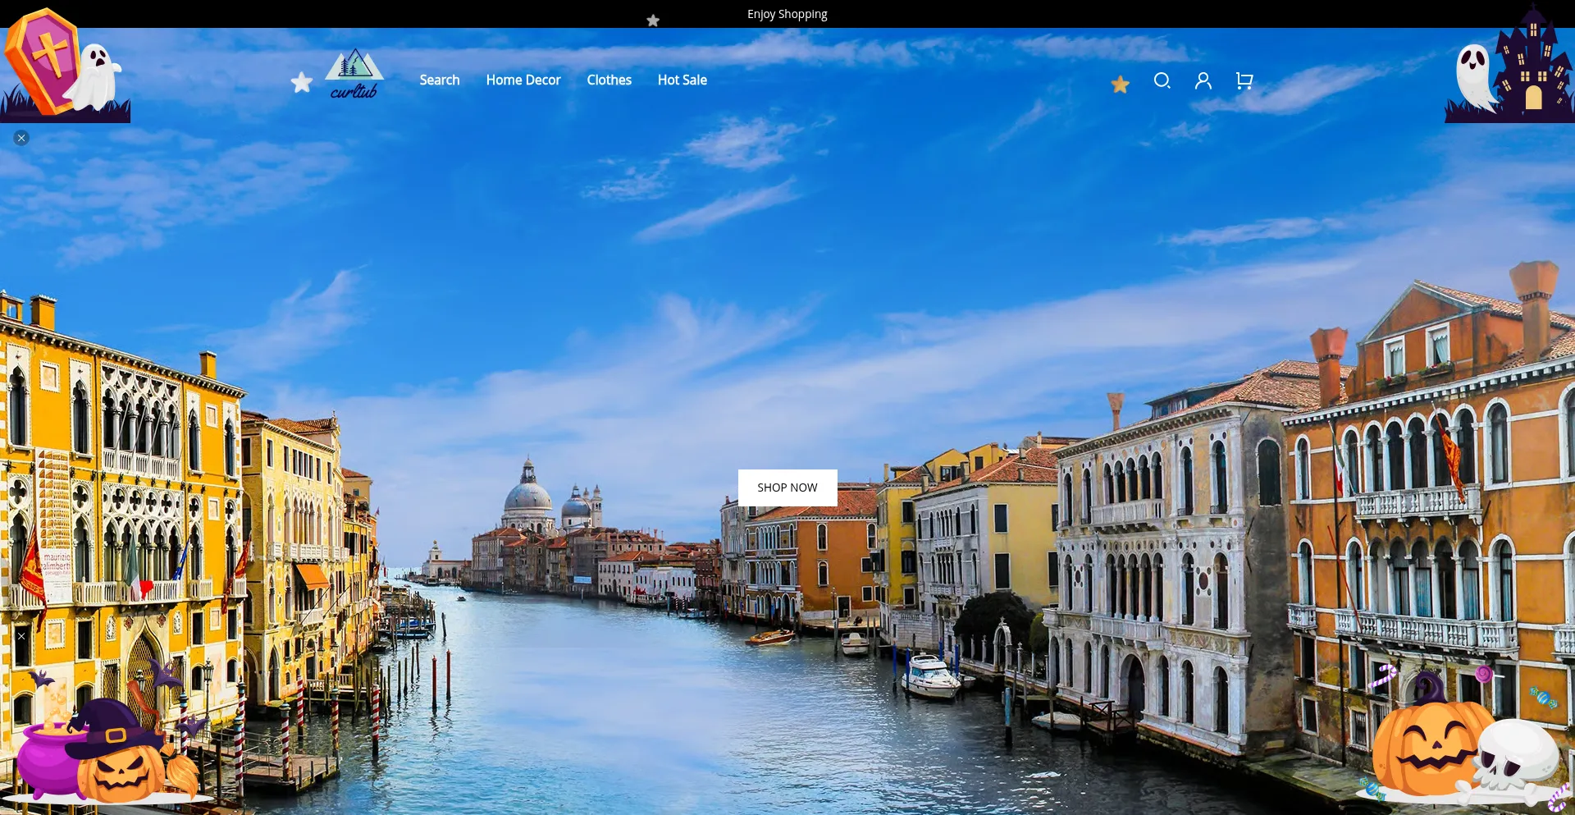Close the bottom-left Halloween decoration with white X
This screenshot has width=1575, height=815.
coord(21,636)
